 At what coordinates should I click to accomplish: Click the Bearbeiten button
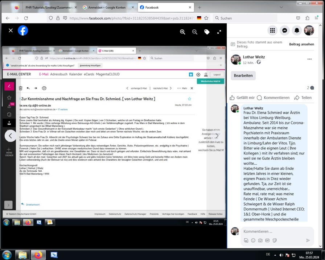coord(243,75)
